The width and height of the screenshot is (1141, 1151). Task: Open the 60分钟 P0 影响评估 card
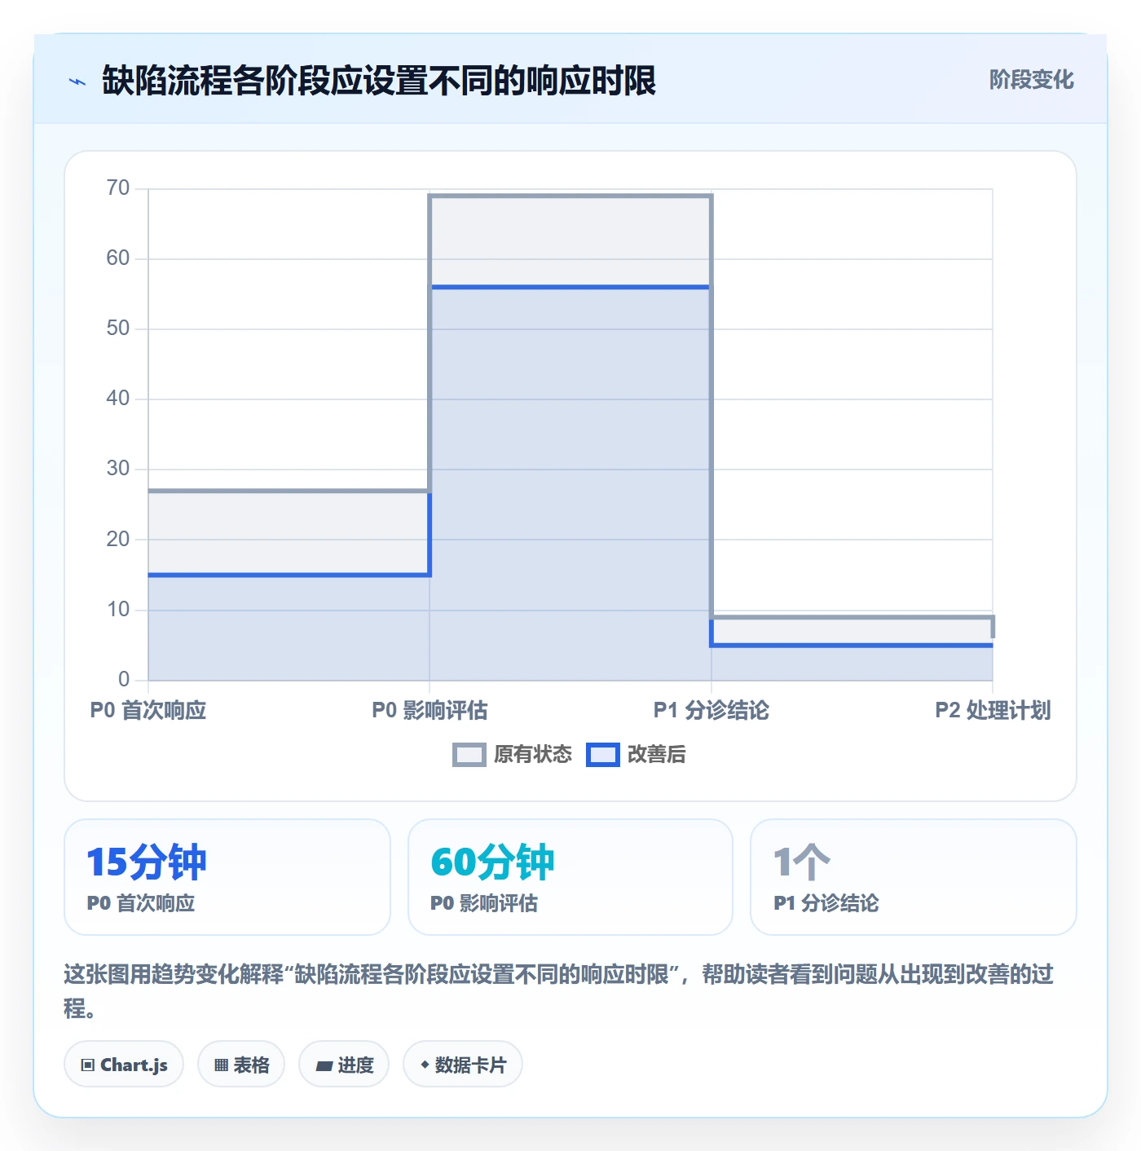point(570,877)
